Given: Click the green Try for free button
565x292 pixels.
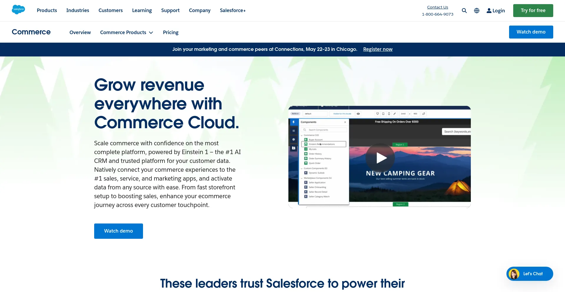Looking at the screenshot, I should coord(533,11).
